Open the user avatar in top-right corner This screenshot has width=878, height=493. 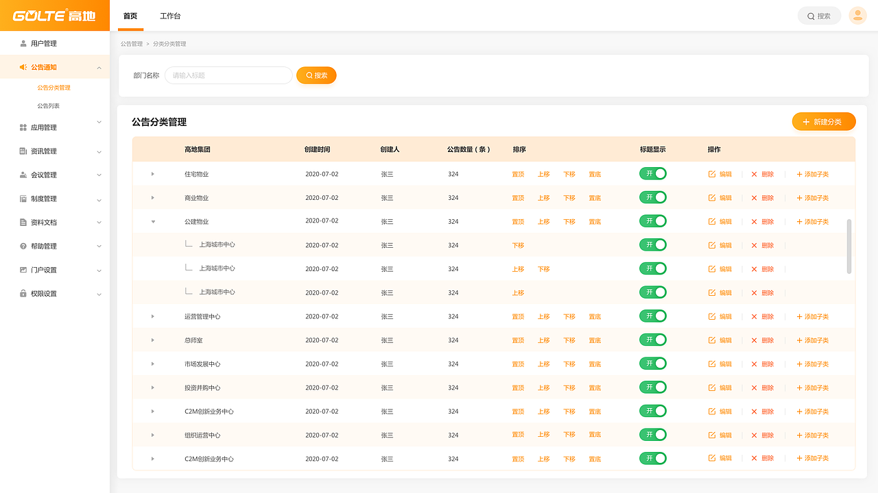pyautogui.click(x=857, y=15)
